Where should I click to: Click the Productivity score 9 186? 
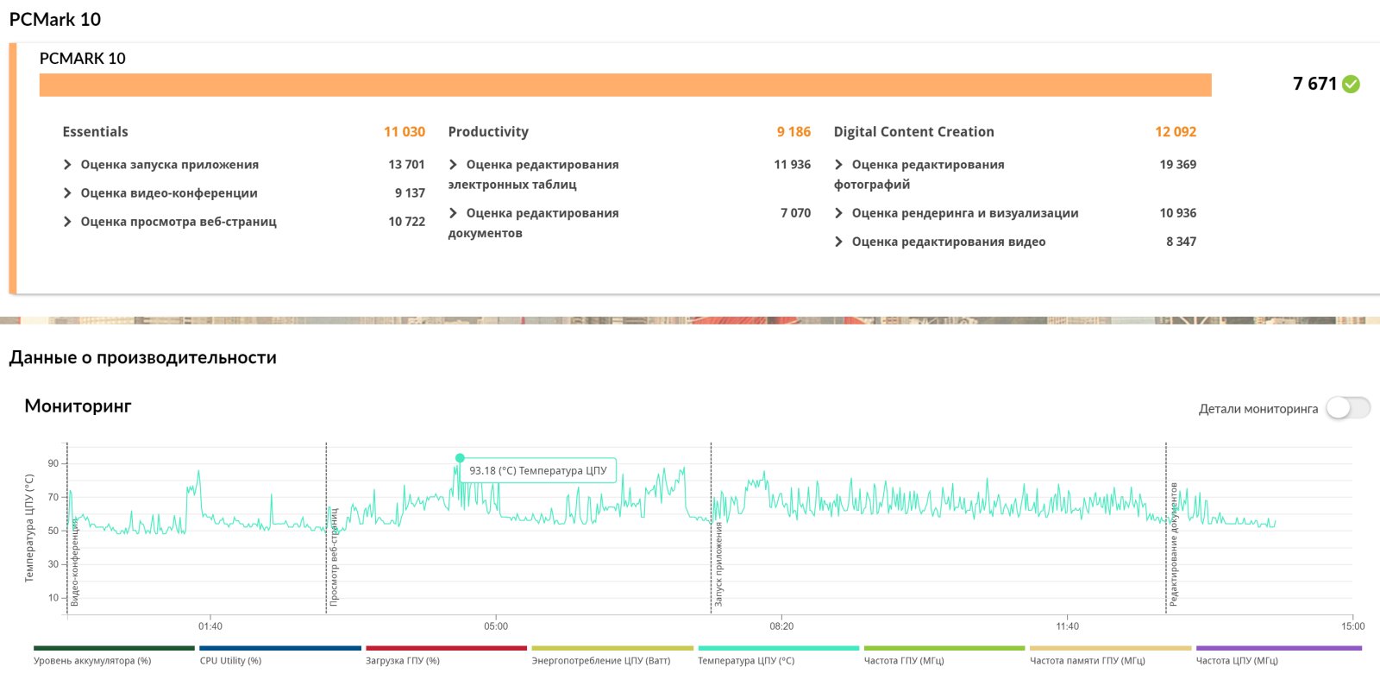[x=793, y=132]
